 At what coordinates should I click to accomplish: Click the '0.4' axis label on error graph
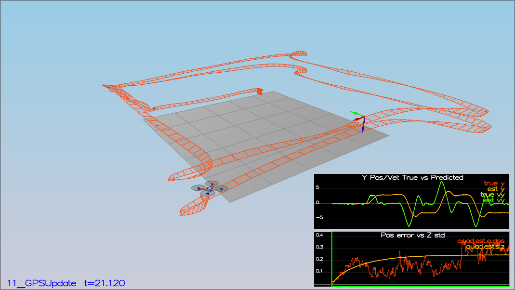(x=319, y=235)
